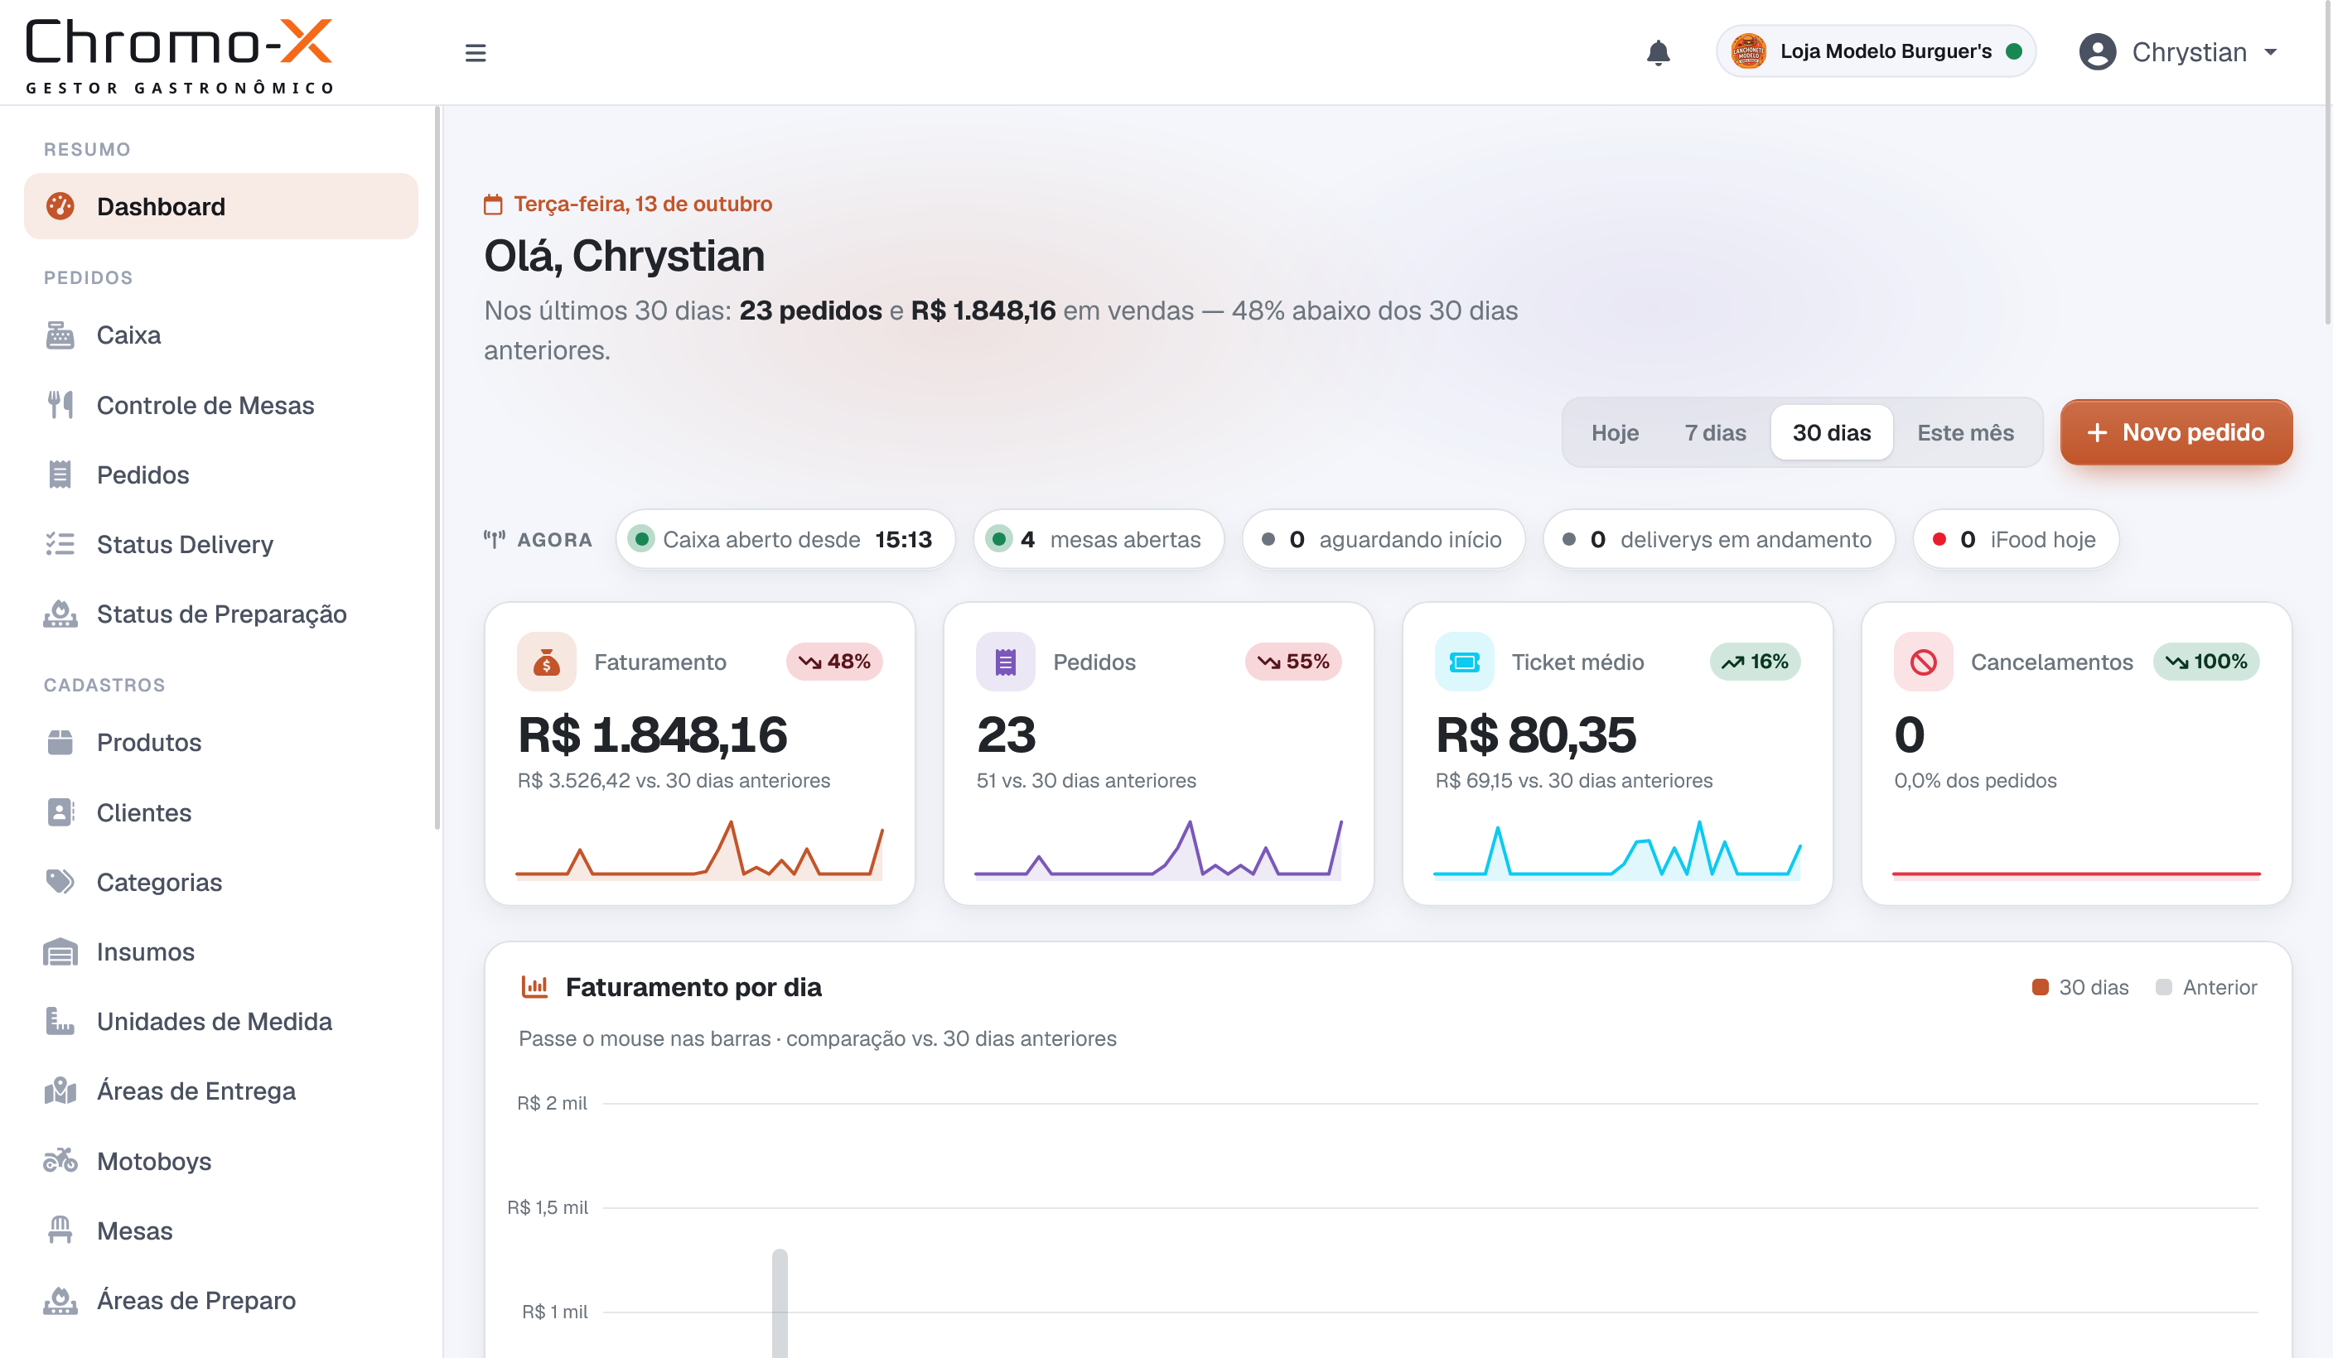Click the Áreas de Preparo icon
This screenshot has width=2333, height=1358.
click(x=60, y=1301)
